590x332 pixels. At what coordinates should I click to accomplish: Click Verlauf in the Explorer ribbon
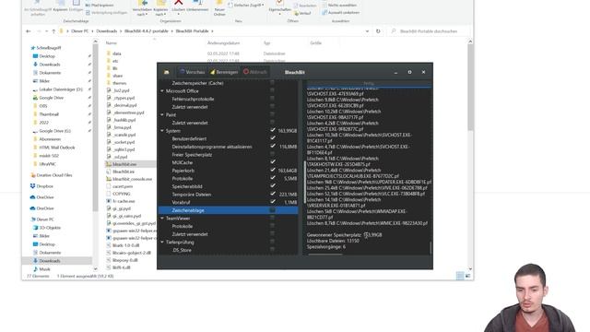tap(302, 13)
